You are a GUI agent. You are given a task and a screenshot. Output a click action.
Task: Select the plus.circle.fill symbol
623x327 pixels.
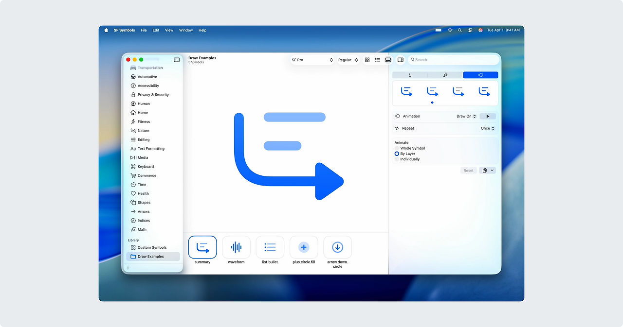click(x=304, y=247)
